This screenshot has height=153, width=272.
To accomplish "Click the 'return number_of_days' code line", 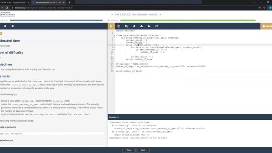I will click(139, 59).
